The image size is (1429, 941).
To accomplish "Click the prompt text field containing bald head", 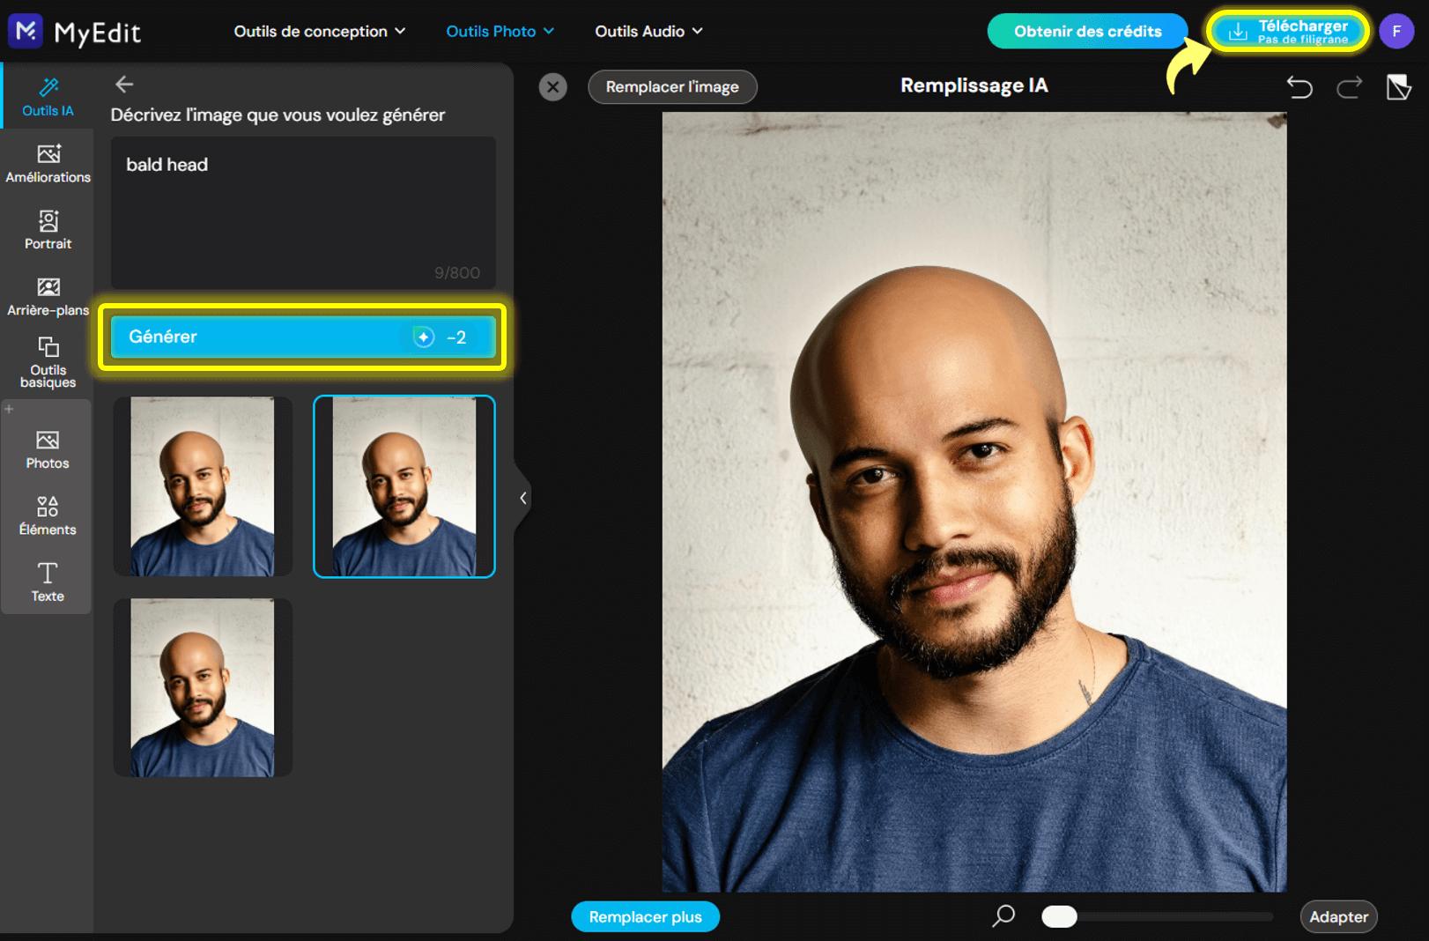I will [x=303, y=212].
